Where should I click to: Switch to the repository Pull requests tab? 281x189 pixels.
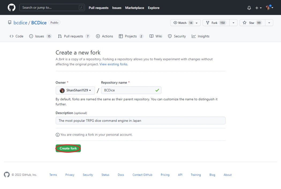point(74,36)
